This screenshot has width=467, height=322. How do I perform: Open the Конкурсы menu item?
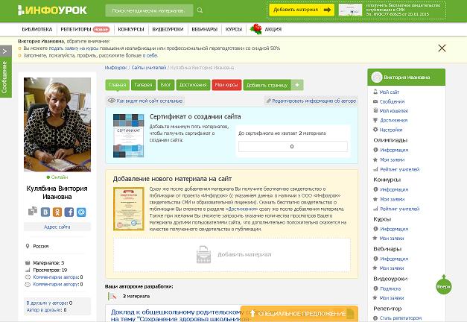click(x=131, y=29)
